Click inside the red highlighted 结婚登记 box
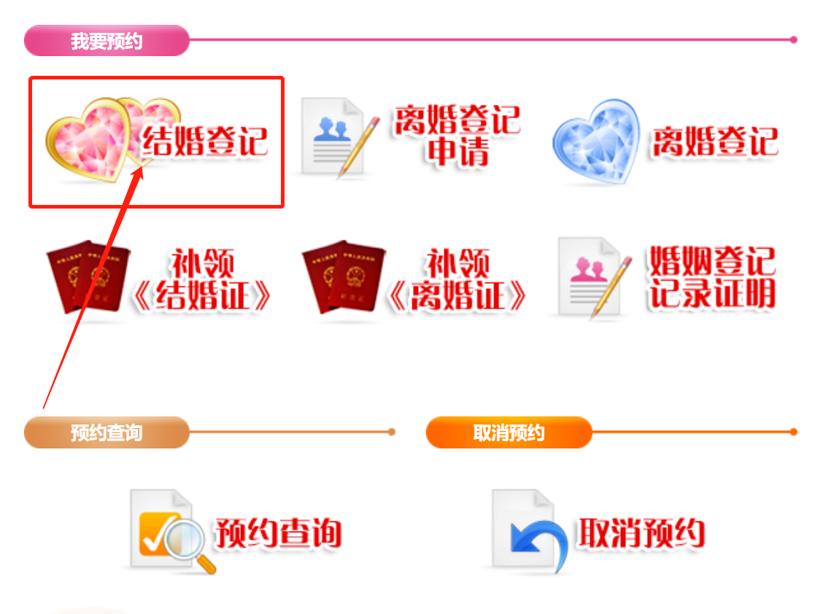 coord(156,142)
